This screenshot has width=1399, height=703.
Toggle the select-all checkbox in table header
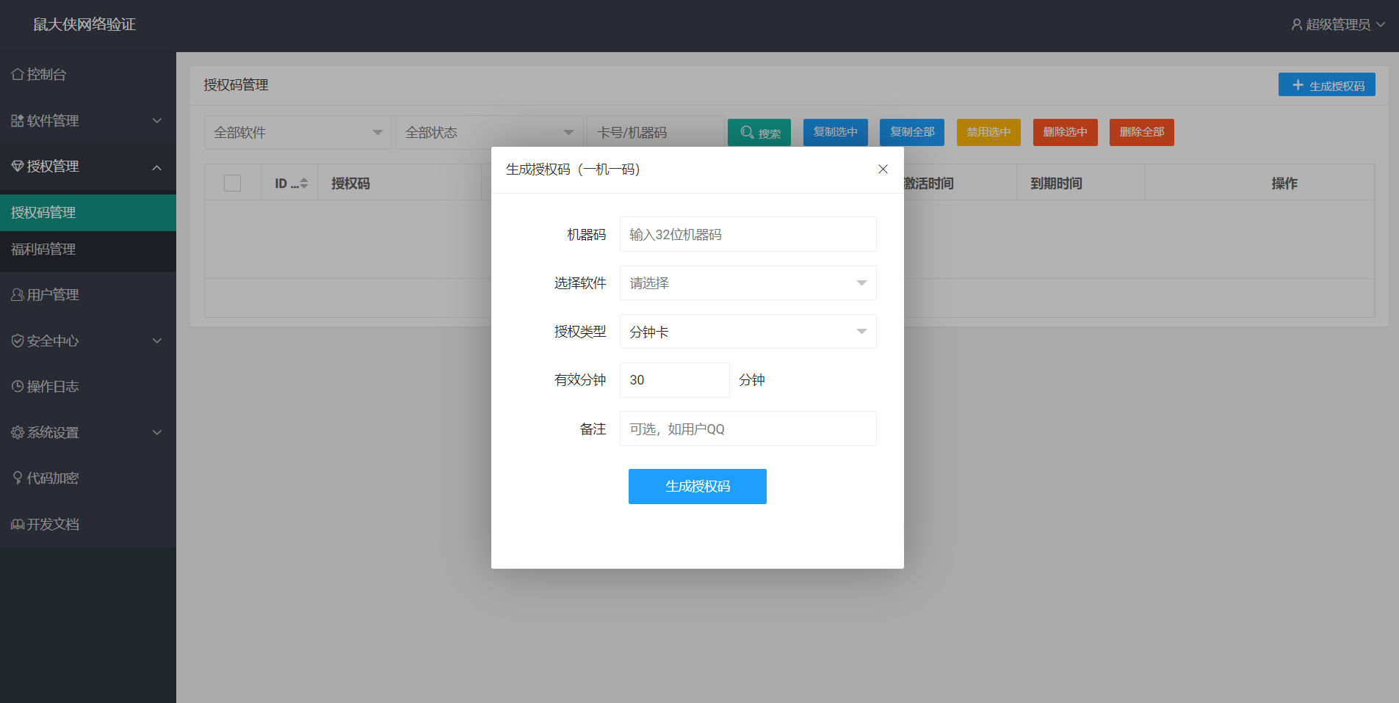[232, 183]
